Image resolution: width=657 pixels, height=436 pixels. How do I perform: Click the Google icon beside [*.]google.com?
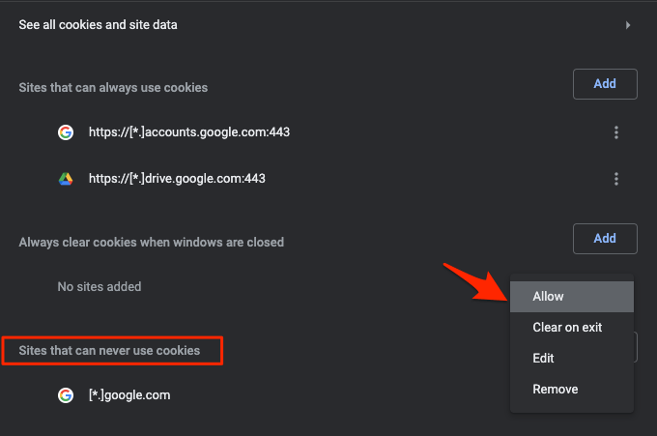[66, 395]
